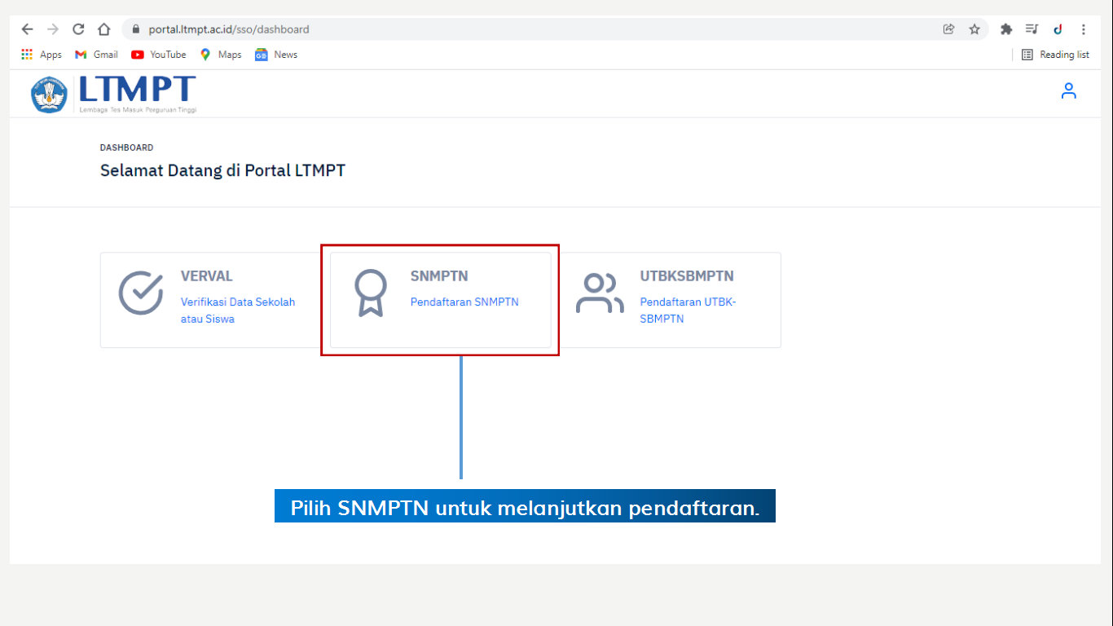This screenshot has height=626, width=1113.
Task: Click the VERVAL checkmark circle icon
Action: point(141,293)
